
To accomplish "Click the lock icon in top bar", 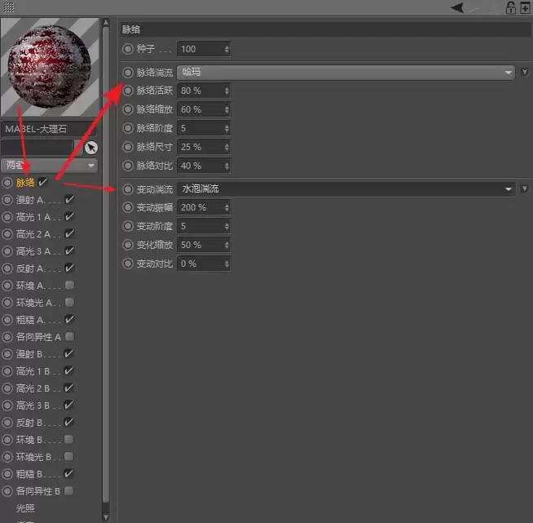I will point(511,7).
